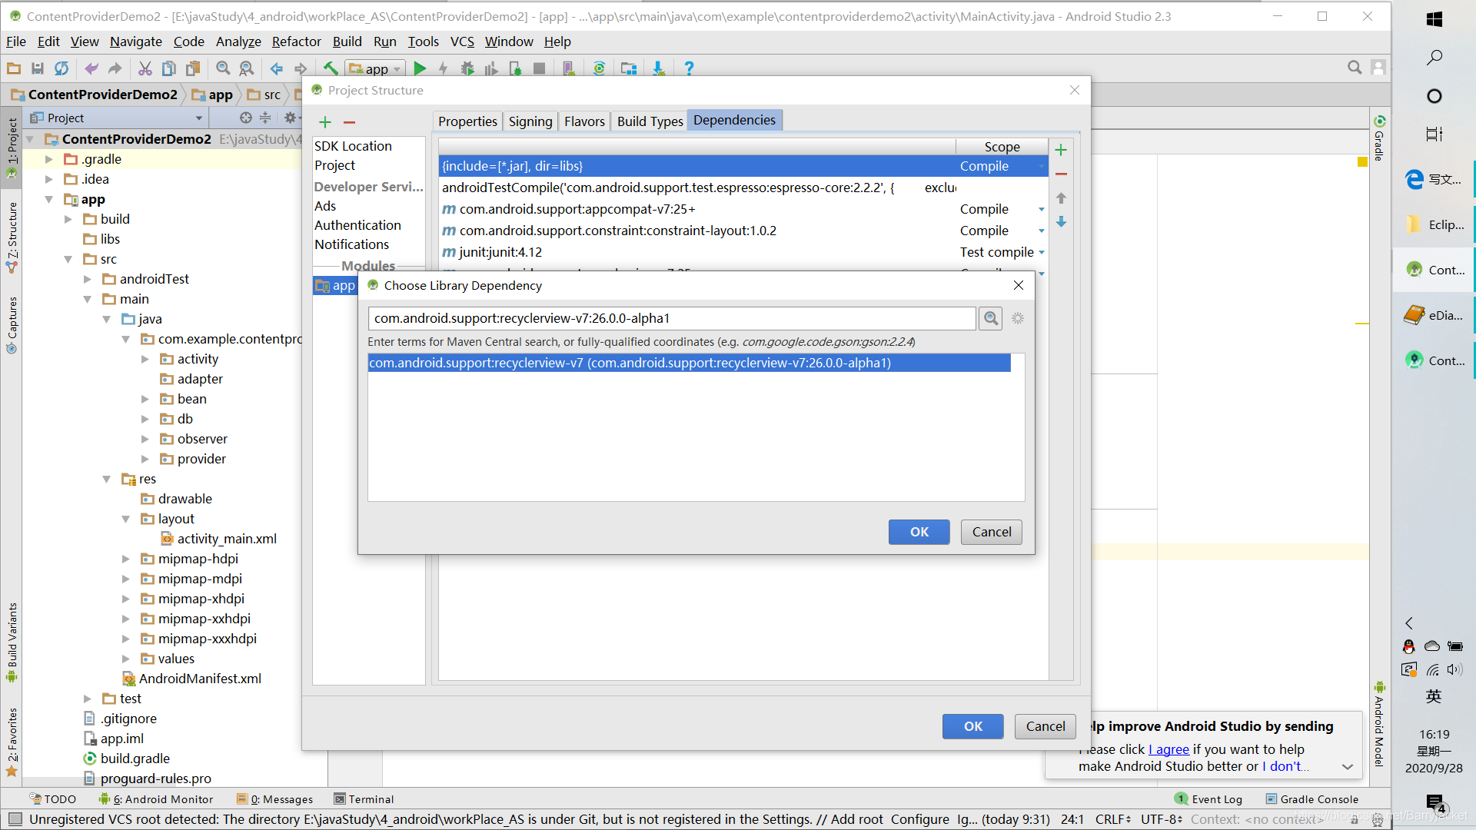The height and width of the screenshot is (830, 1476).
Task: Open the Refactor menu
Action: (x=296, y=41)
